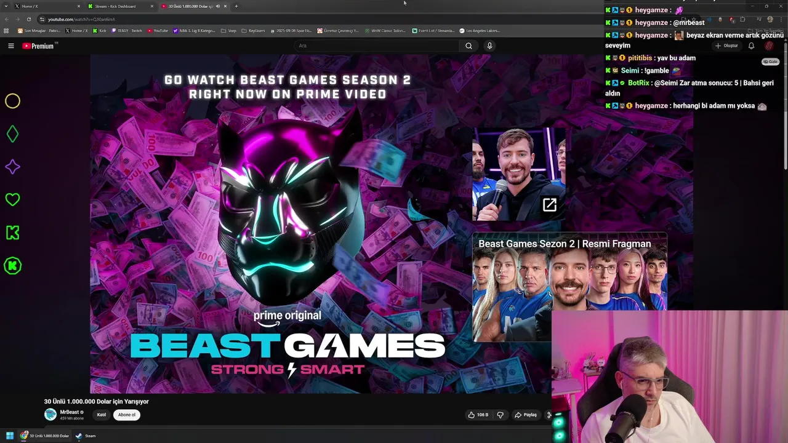Viewport: 788px width, 443px height.
Task: Click the 'Abone ol' subscribe button
Action: [x=127, y=415]
